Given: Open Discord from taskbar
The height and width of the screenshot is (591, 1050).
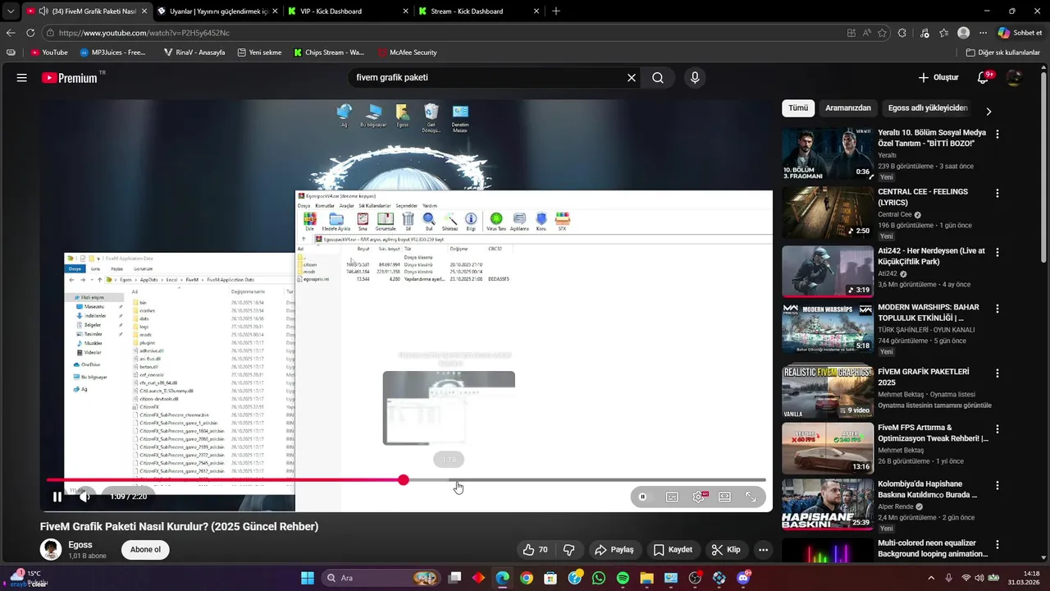Looking at the screenshot, I should tap(743, 578).
